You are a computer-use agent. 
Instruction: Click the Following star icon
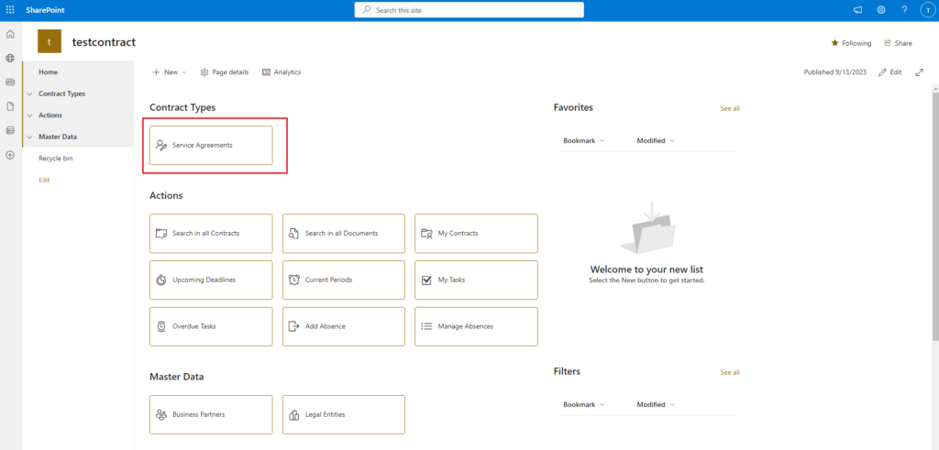834,43
